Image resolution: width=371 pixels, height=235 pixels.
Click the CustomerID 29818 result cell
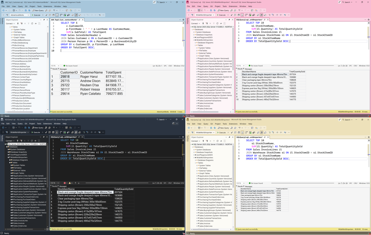(x=69, y=77)
